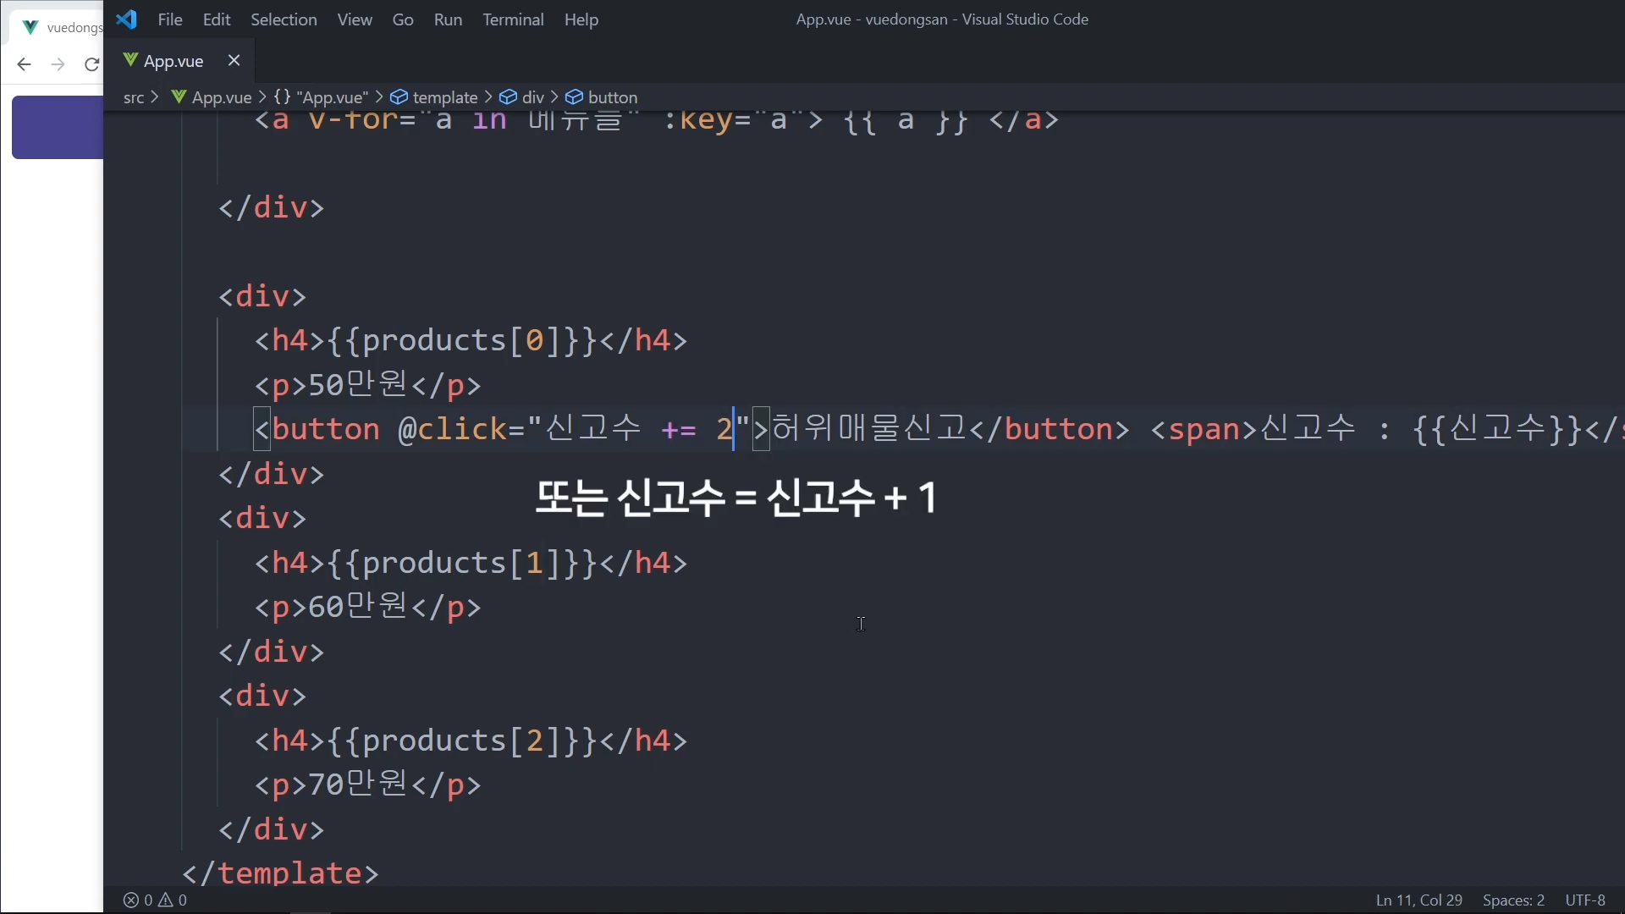Expand the div breadcrumb item

(x=532, y=97)
